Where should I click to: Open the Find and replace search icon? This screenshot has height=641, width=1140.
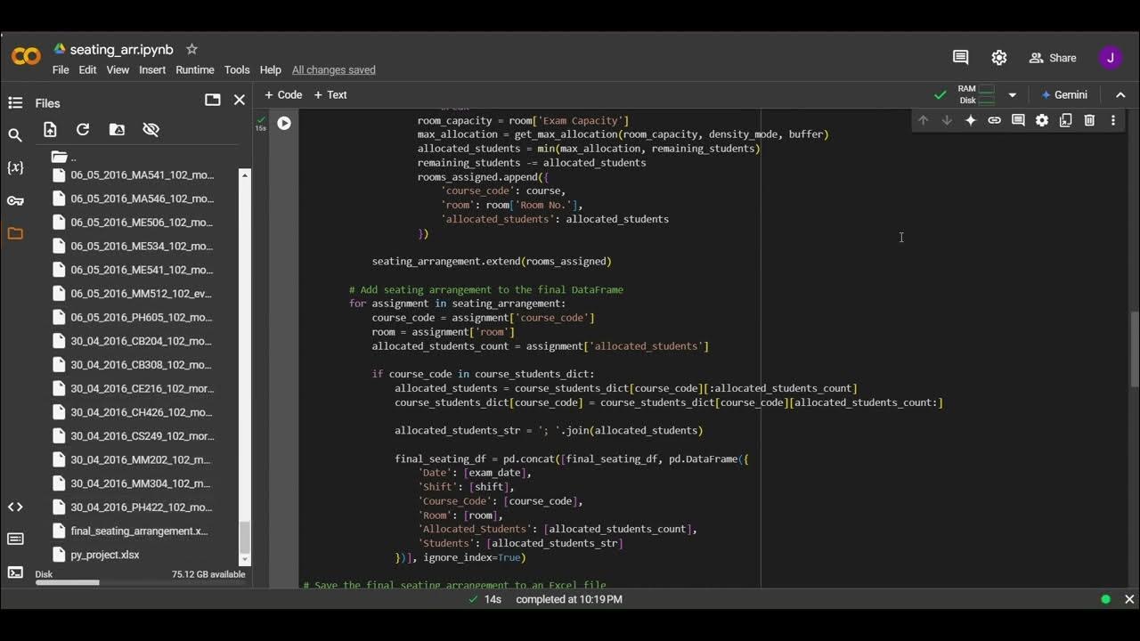(x=15, y=135)
